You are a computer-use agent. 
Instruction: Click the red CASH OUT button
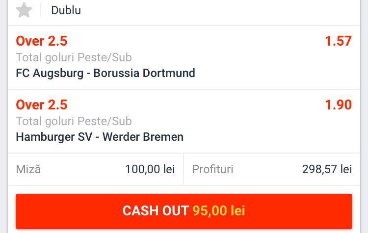(x=184, y=211)
